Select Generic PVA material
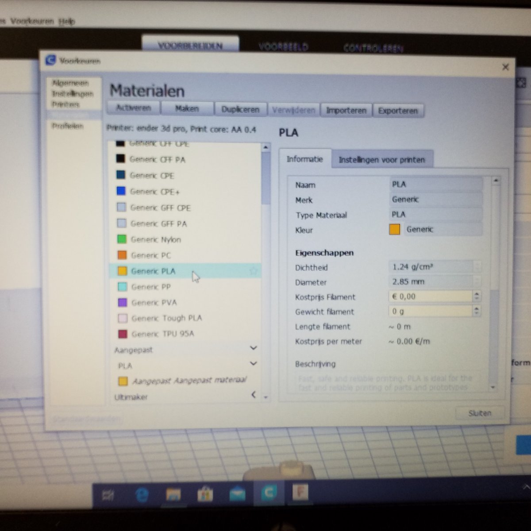This screenshot has width=531, height=531. coord(185,303)
